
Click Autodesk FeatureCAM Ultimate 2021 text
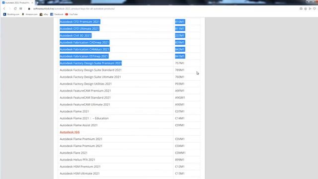85,104
